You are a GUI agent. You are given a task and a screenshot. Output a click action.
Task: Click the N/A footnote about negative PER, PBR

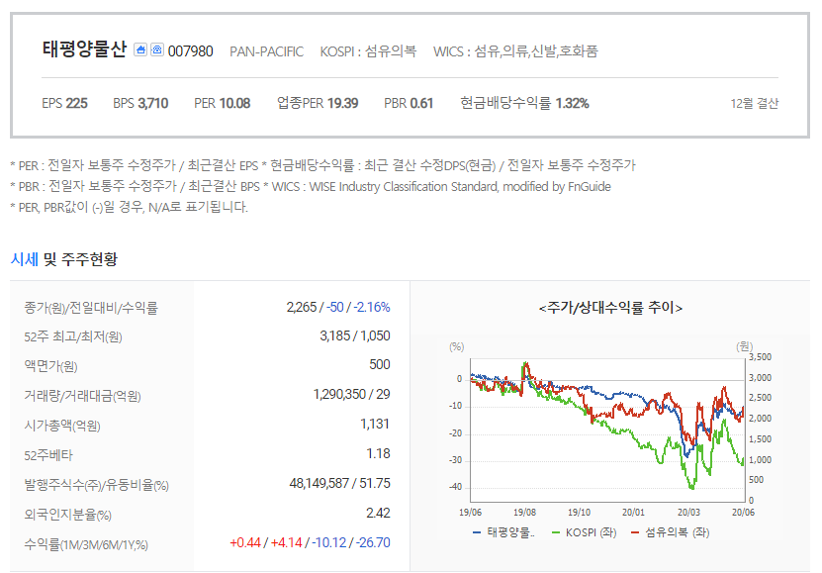pos(129,207)
